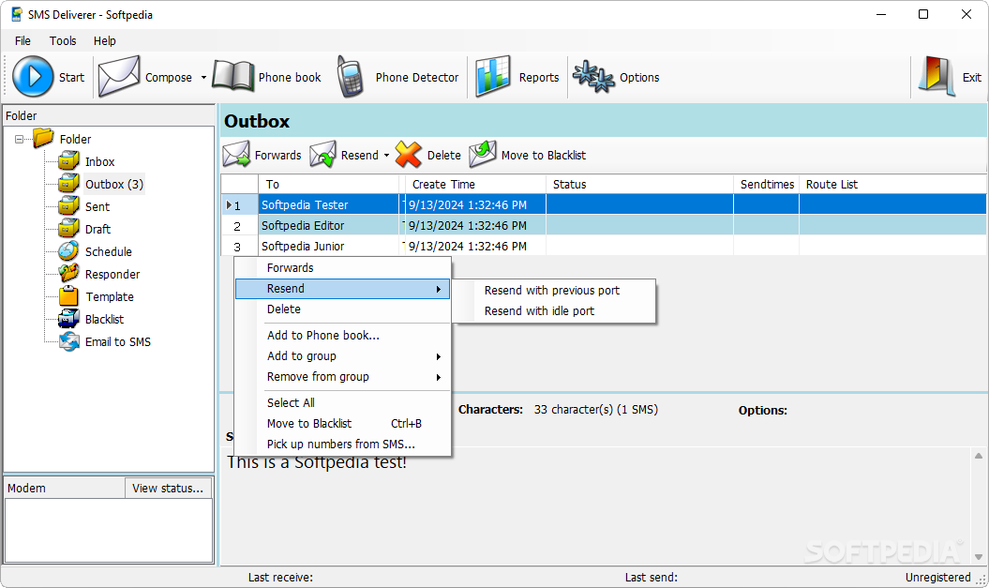
Task: Click the SMS Deliverer title bar icon
Action: pos(17,14)
